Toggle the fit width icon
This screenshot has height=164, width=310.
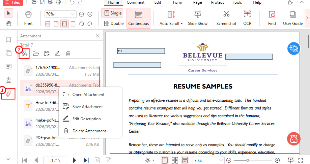[x=65, y=24]
